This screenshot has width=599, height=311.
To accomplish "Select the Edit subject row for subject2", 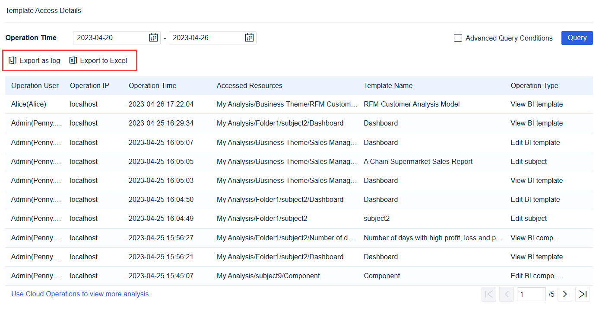I will point(259,218).
